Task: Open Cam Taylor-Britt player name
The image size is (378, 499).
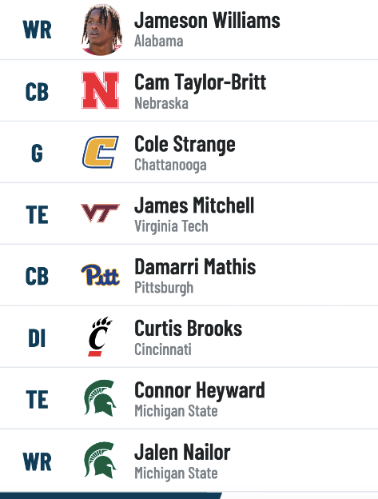Action: pos(201,82)
